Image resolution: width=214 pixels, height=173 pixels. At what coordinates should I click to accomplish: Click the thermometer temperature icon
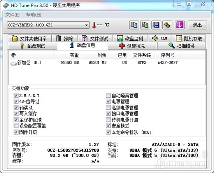click(94, 25)
